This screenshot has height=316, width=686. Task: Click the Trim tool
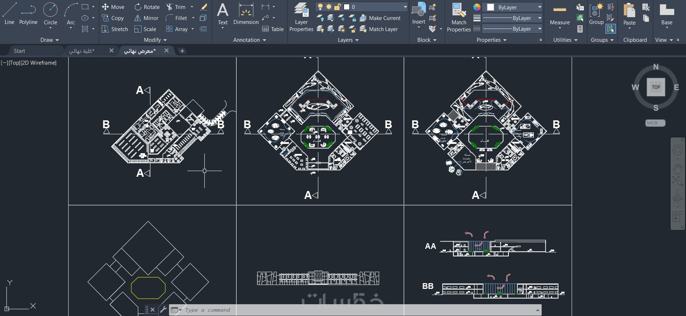coord(176,7)
